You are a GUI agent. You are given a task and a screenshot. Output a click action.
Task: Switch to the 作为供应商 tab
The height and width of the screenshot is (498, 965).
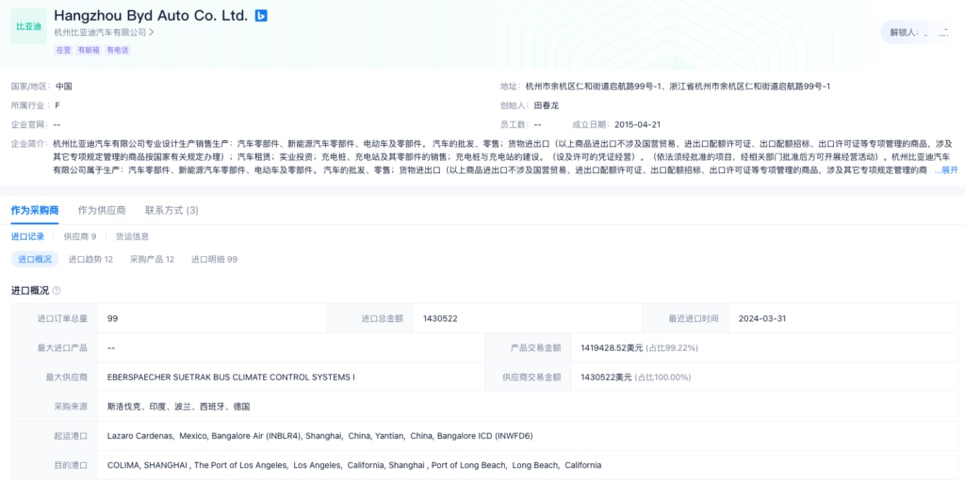pos(102,210)
